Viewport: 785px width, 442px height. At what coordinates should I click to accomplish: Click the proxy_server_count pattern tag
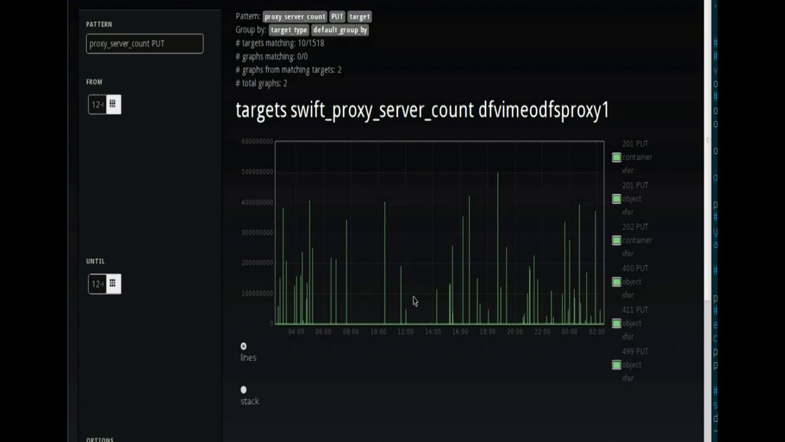(x=295, y=17)
